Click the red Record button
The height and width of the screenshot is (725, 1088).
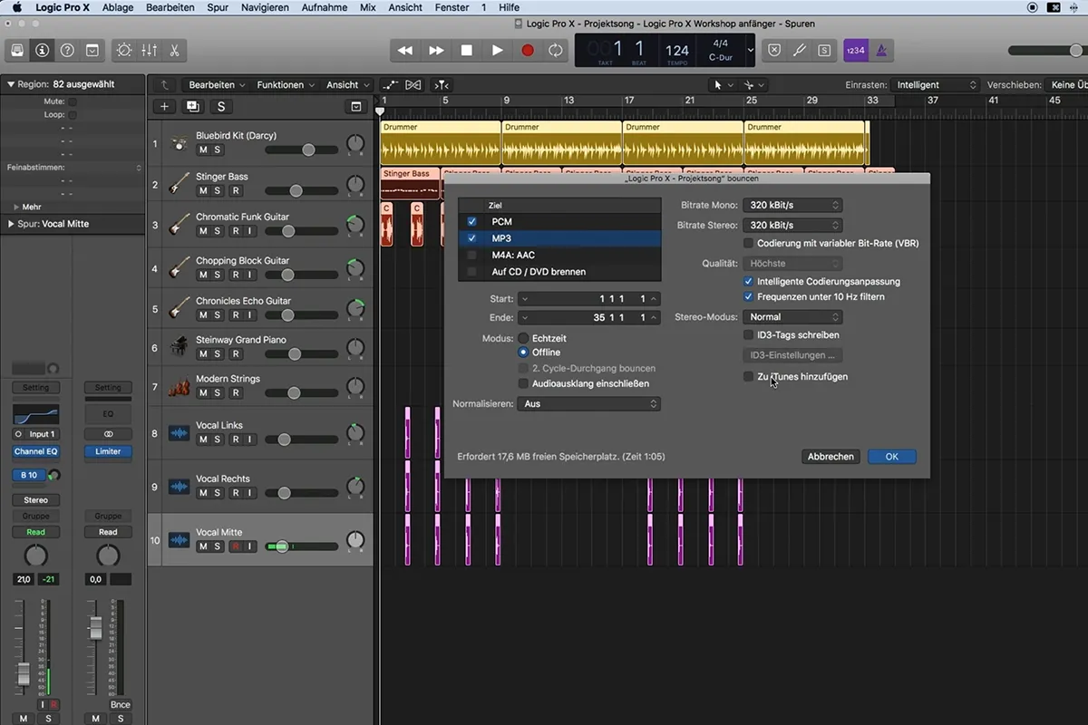pyautogui.click(x=528, y=51)
